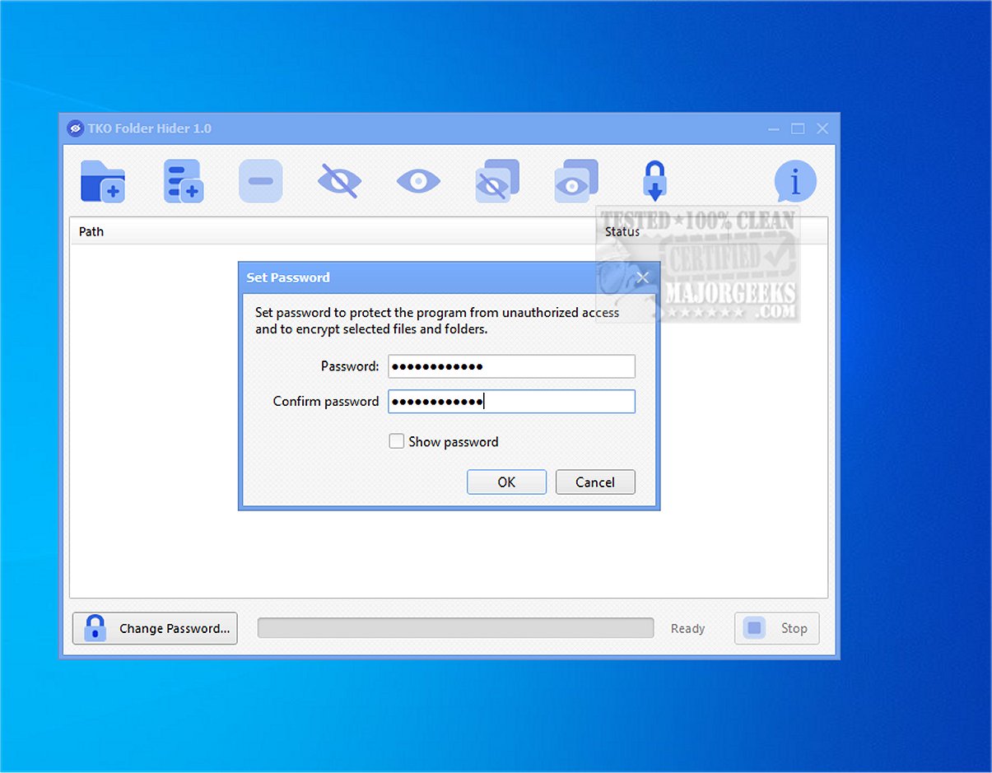Enable the Show password checkbox

point(397,441)
